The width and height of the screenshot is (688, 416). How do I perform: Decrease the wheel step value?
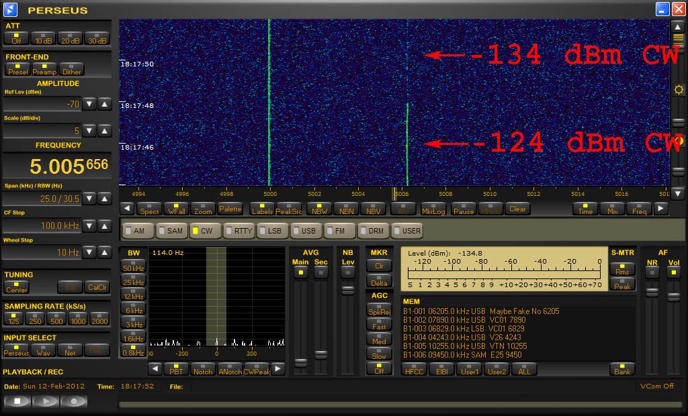coord(89,252)
